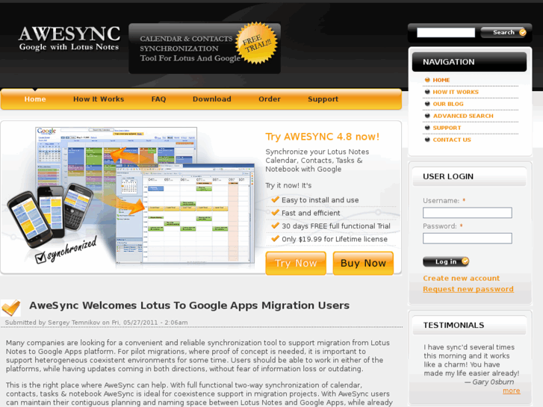Select the Order tab
The width and height of the screenshot is (543, 407).
[x=270, y=99]
